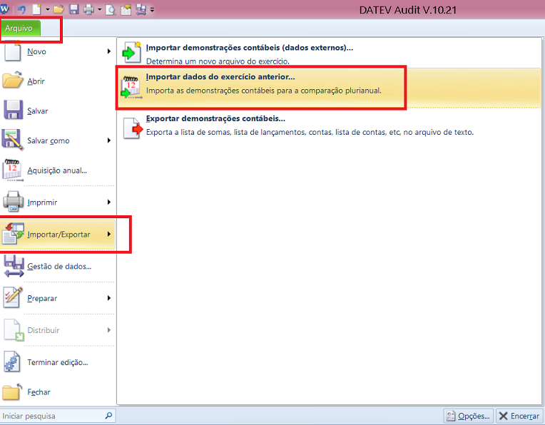Click the print preview magnifier icon

tap(111, 10)
